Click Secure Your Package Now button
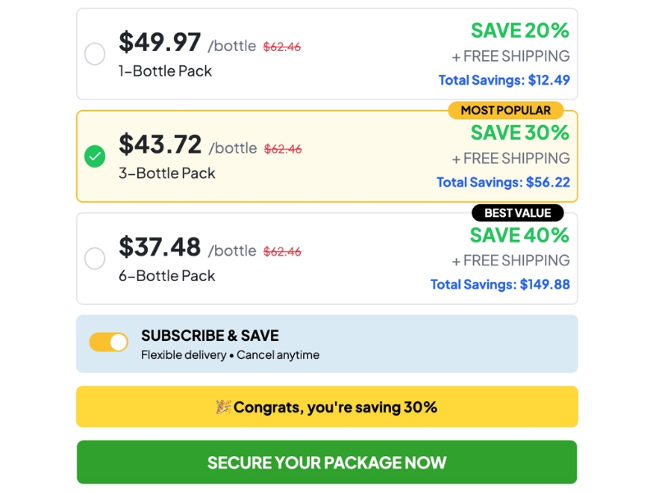This screenshot has height=493, width=657. tap(327, 463)
